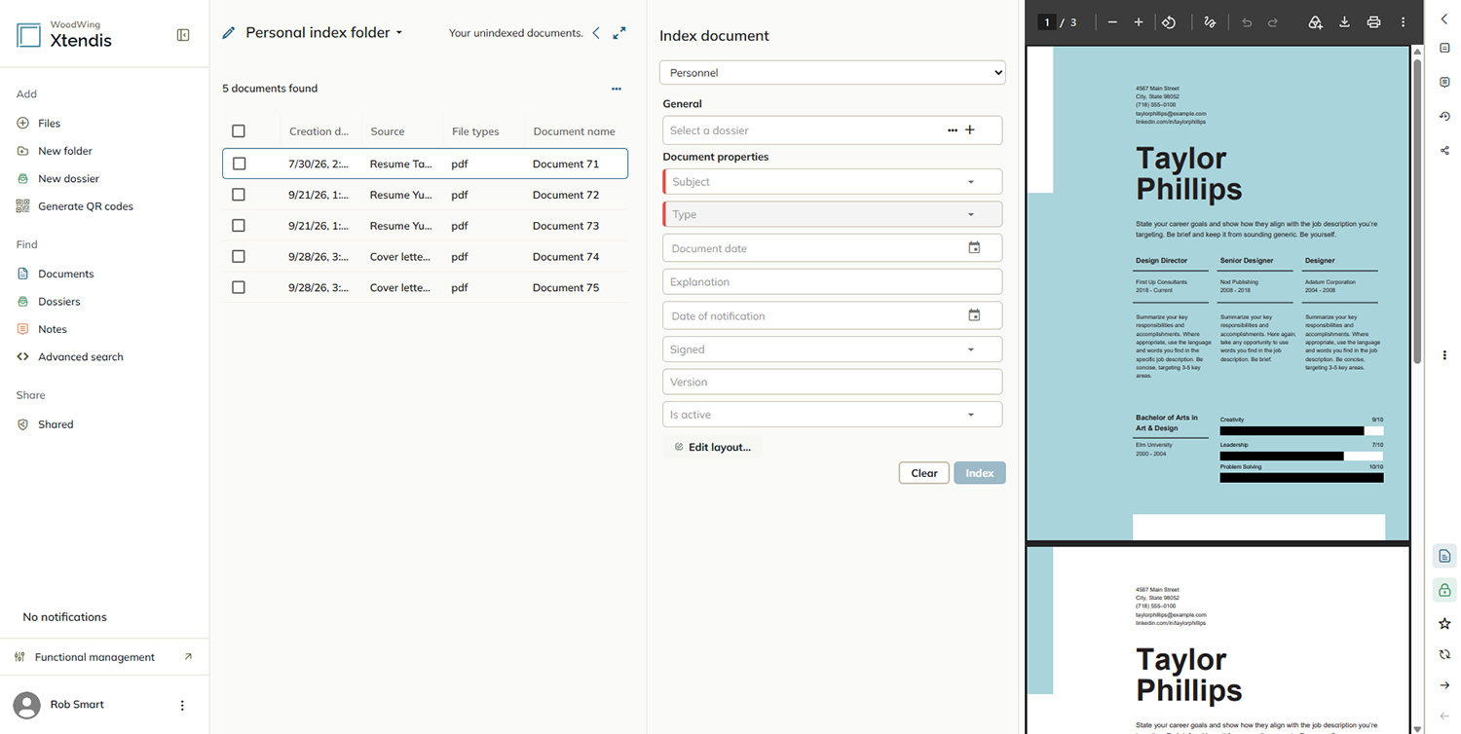Click the pencil edit icon beside Personal index folder
The height and width of the screenshot is (734, 1461).
tap(229, 33)
